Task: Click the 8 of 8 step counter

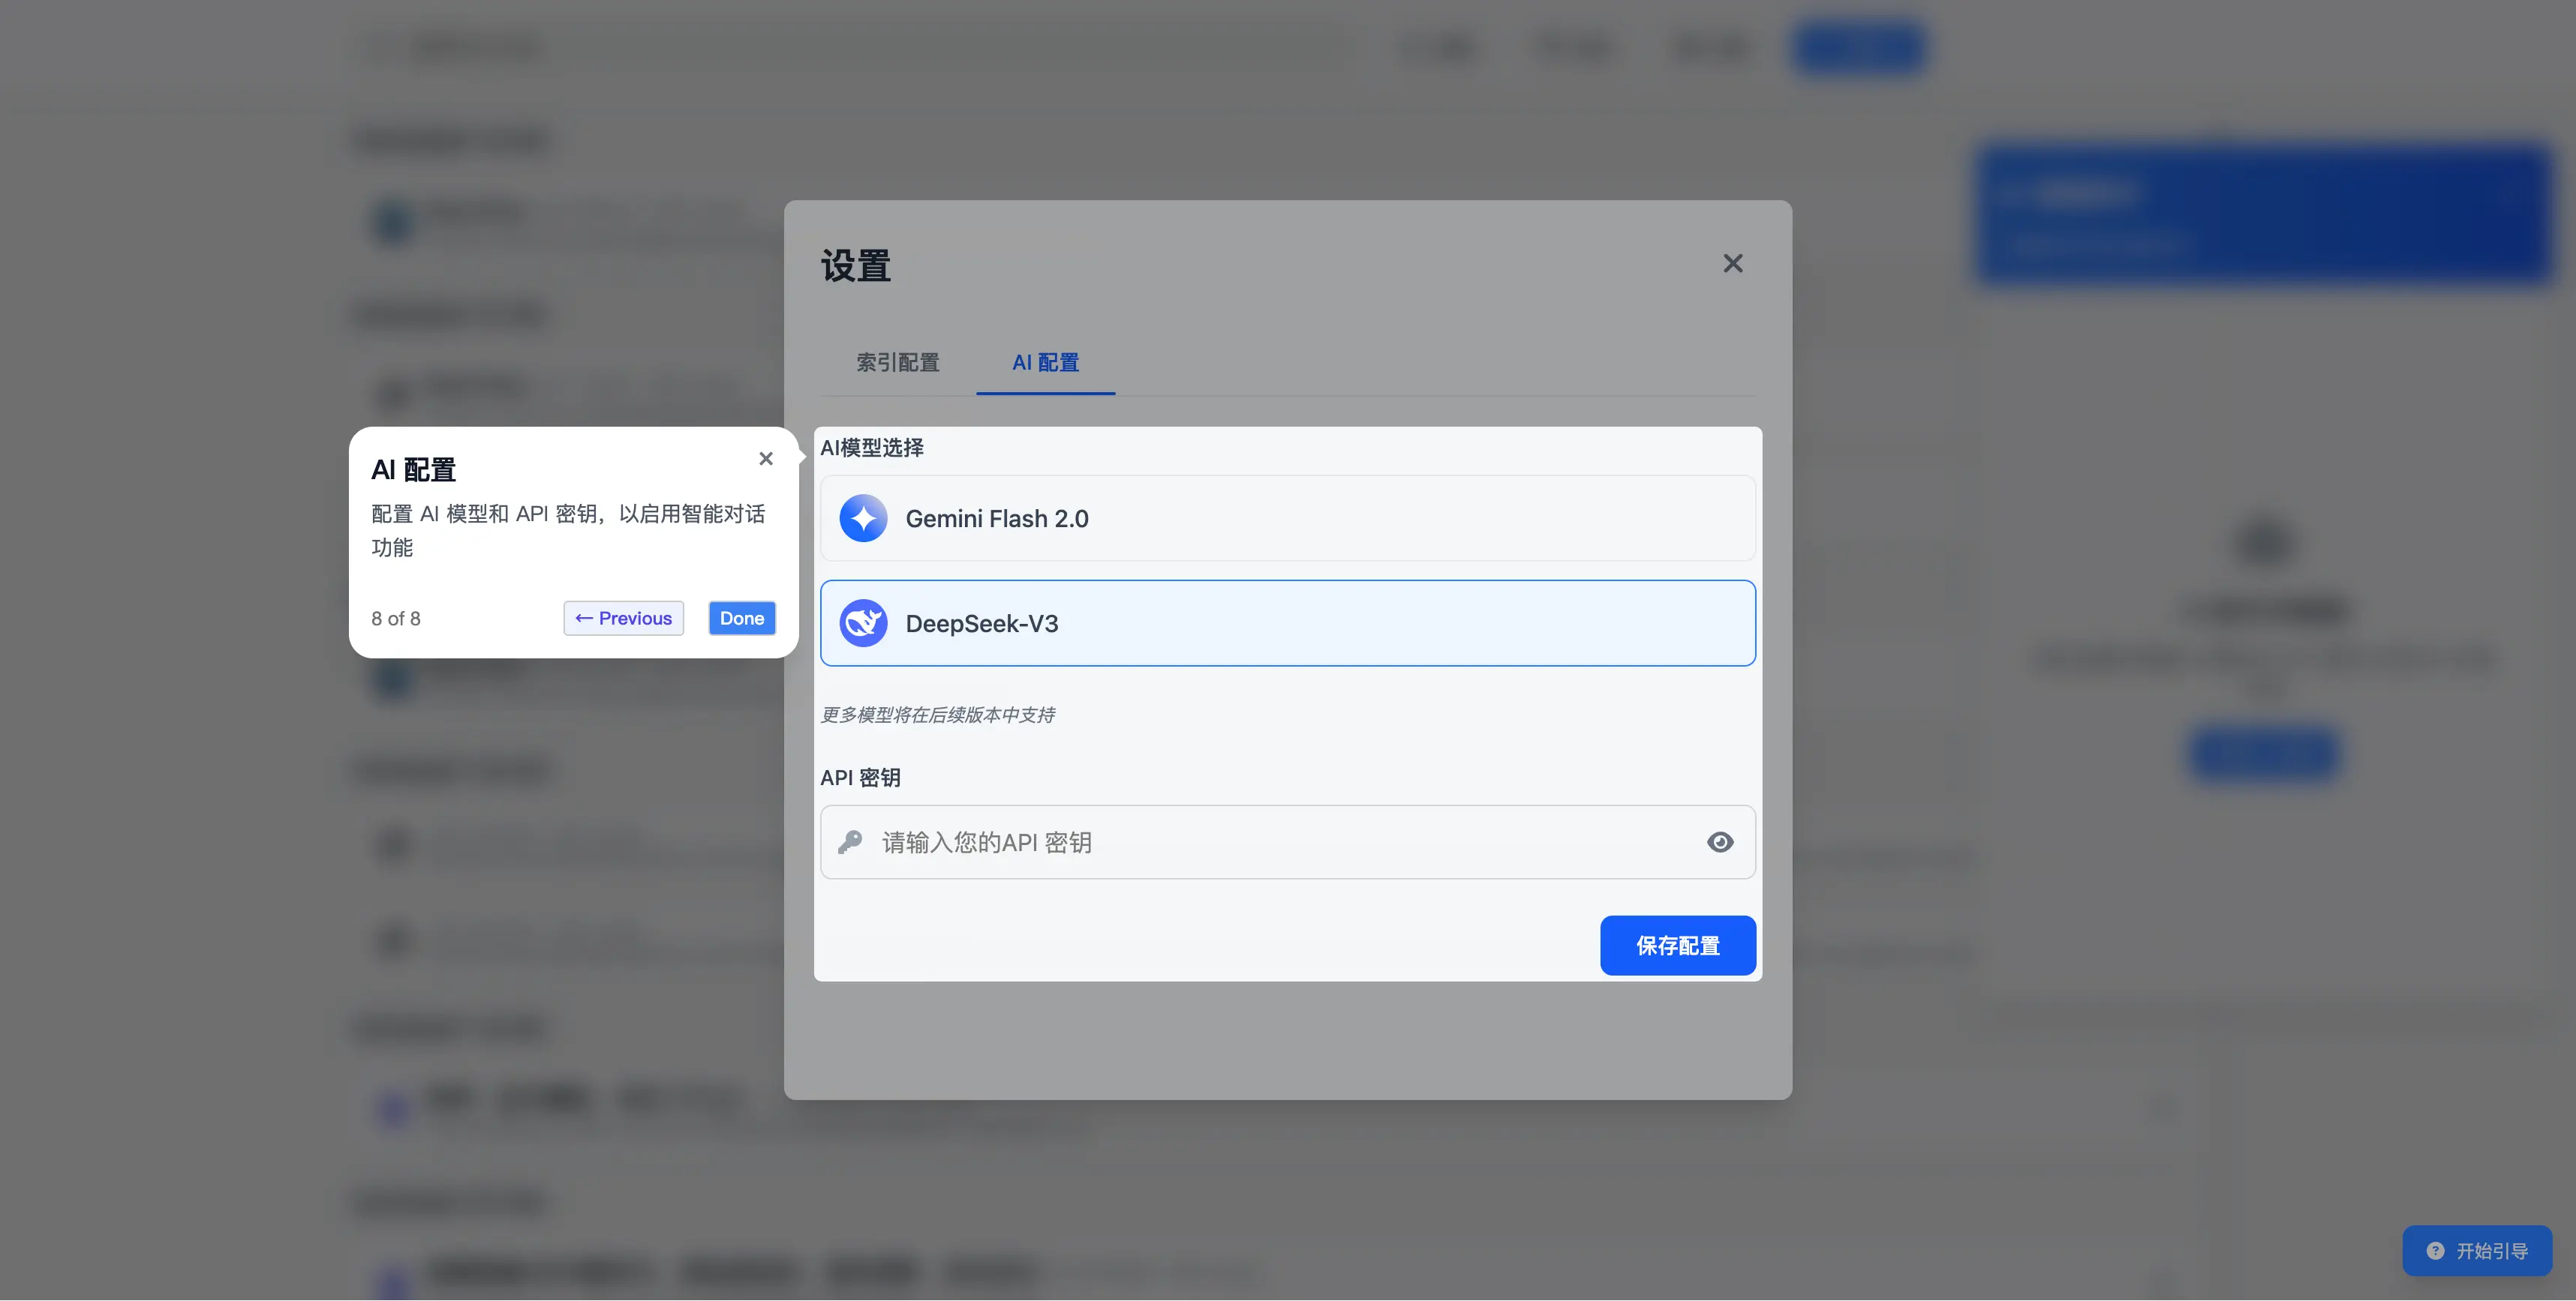Action: coord(396,619)
